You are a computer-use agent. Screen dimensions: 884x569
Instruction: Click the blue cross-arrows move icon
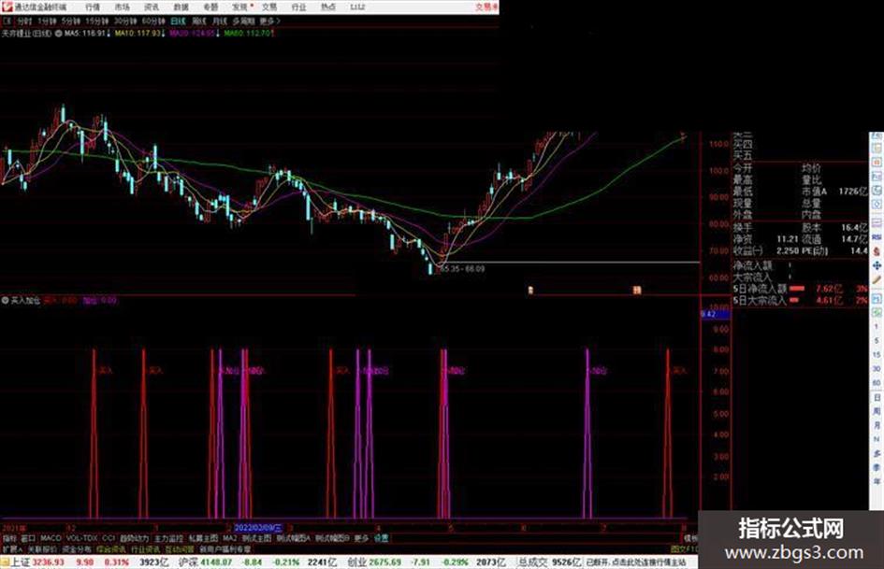click(x=877, y=265)
